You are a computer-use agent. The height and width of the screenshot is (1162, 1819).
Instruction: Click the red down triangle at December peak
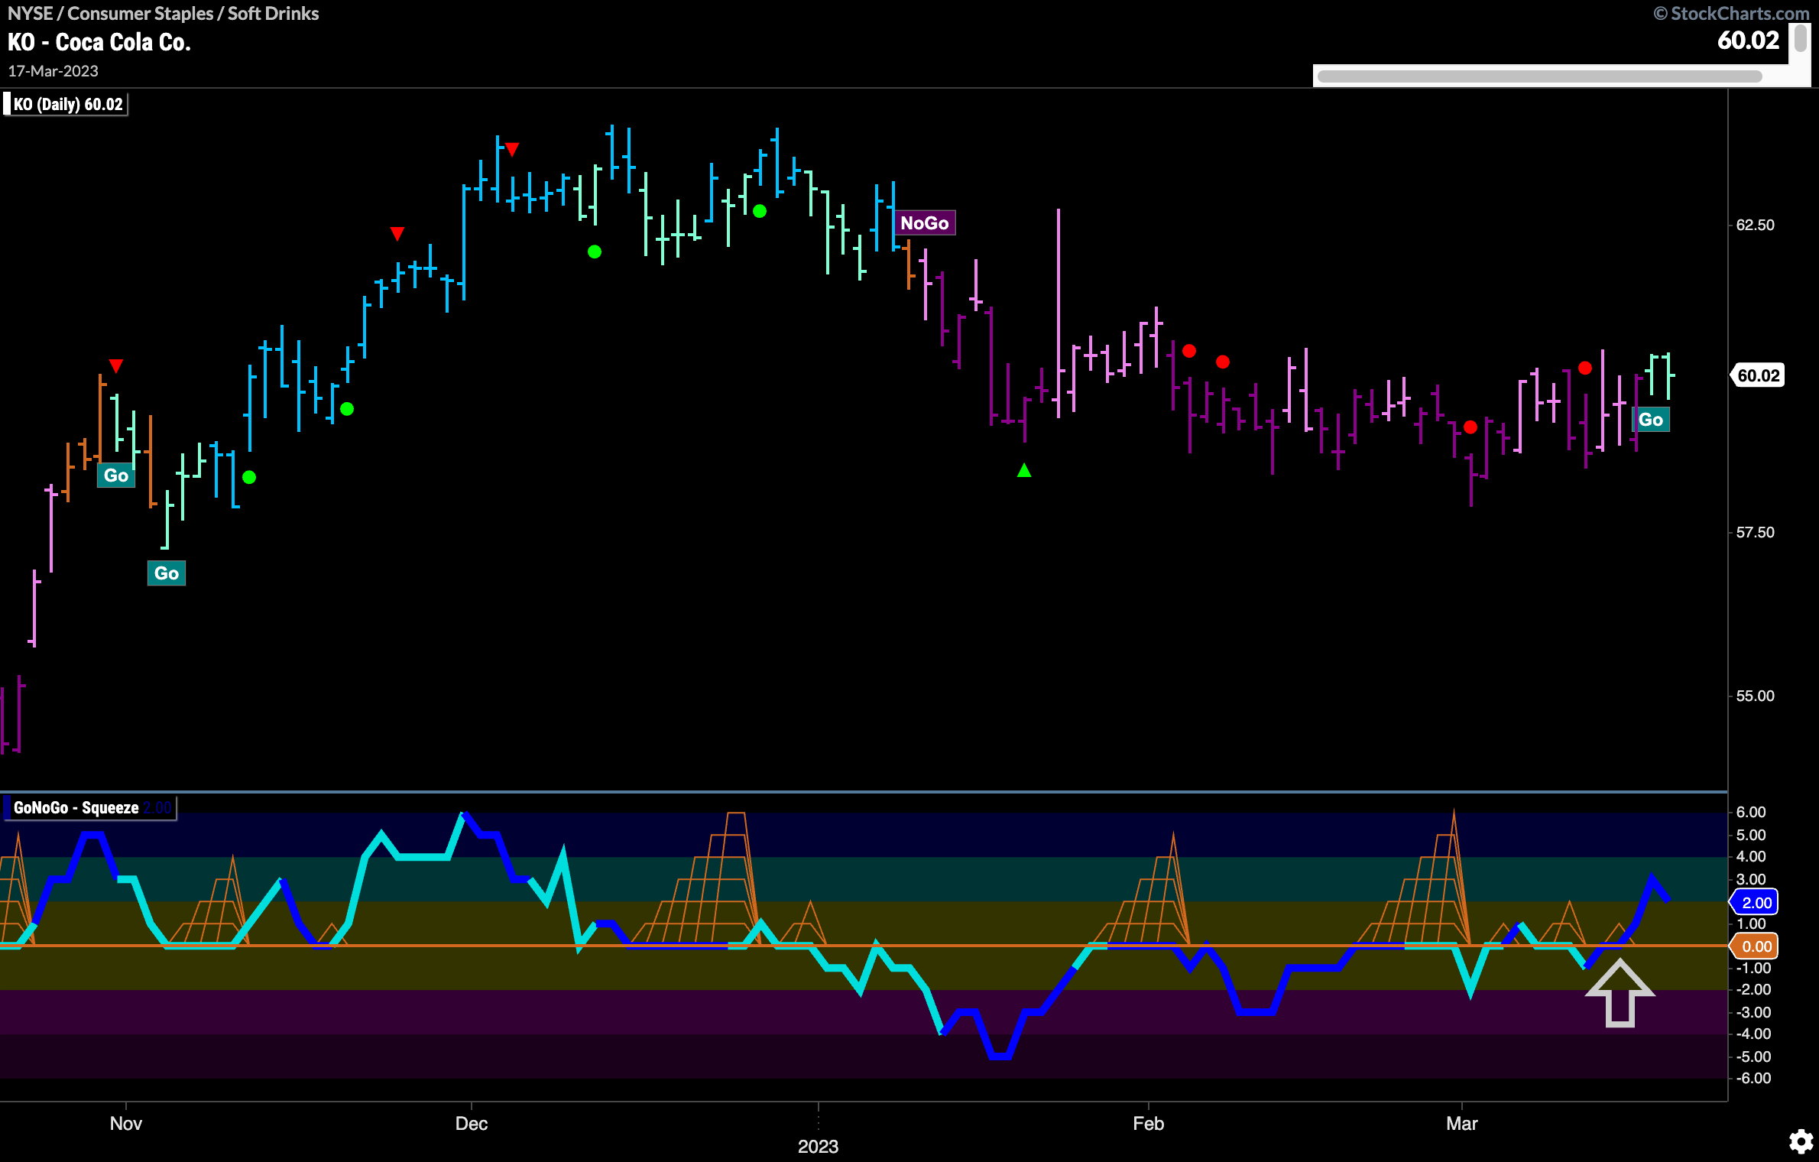512,149
